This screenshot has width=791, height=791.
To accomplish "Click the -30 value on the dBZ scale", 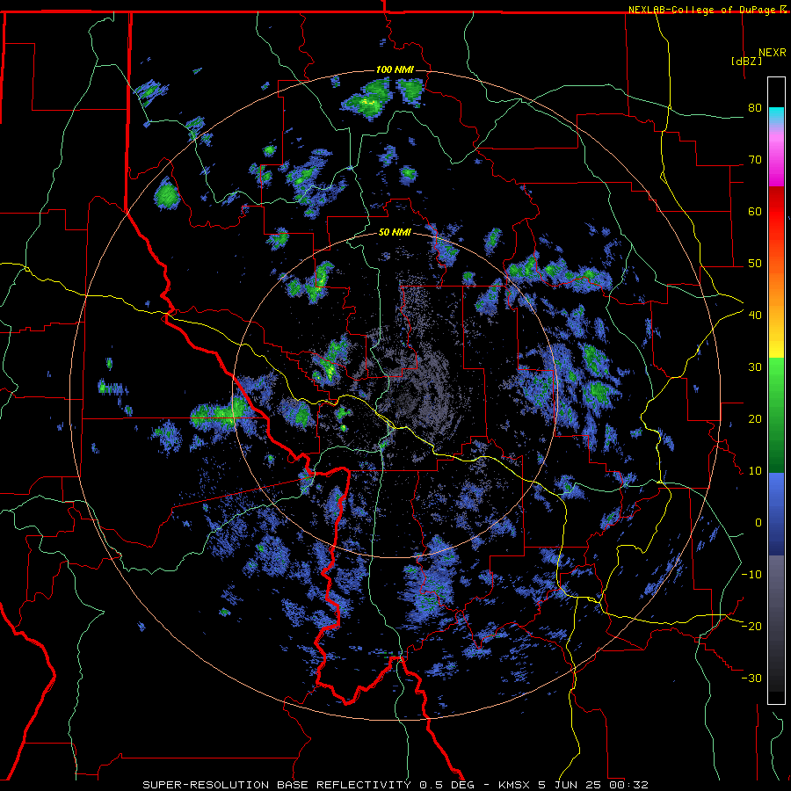I will pos(751,678).
